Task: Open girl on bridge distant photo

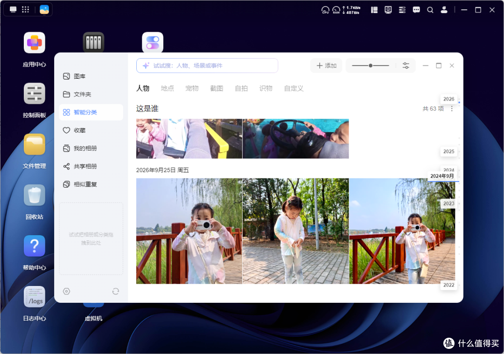Action: (x=402, y=231)
